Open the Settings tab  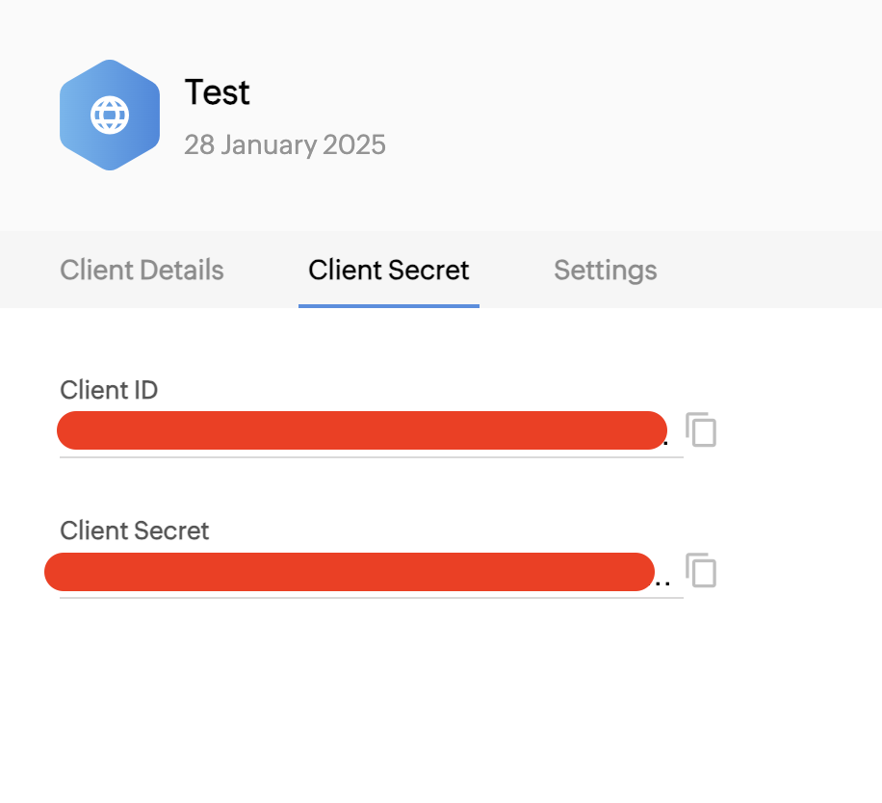click(606, 271)
